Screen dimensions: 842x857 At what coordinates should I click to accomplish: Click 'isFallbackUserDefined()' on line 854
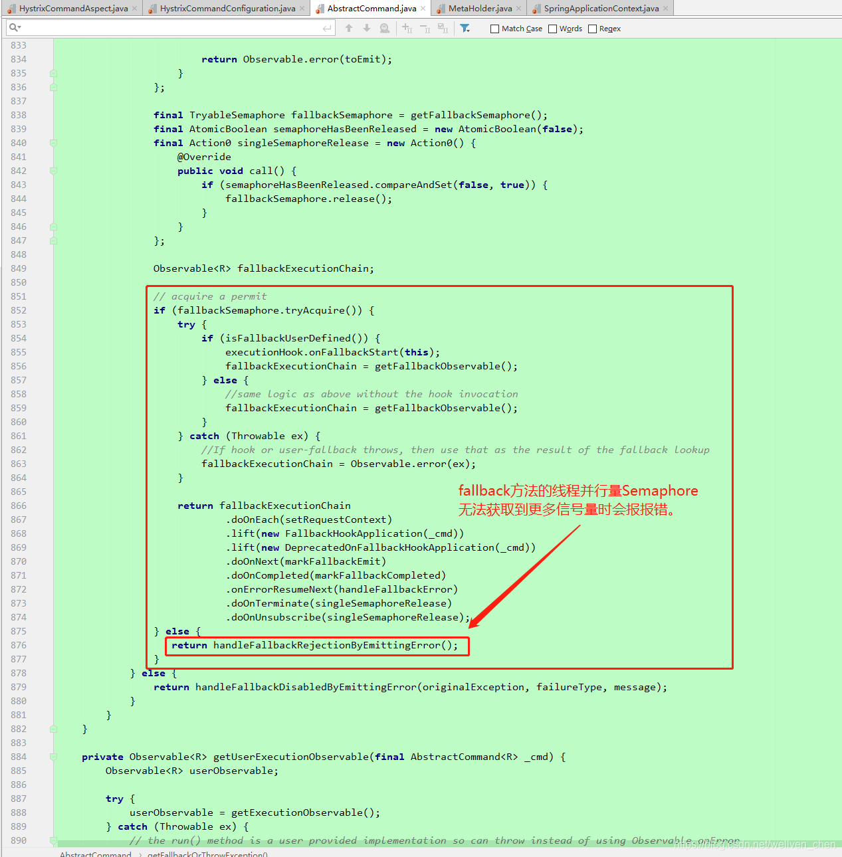pyautogui.click(x=297, y=338)
